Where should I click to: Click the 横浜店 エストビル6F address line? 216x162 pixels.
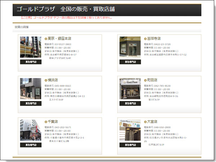click(x=56, y=100)
